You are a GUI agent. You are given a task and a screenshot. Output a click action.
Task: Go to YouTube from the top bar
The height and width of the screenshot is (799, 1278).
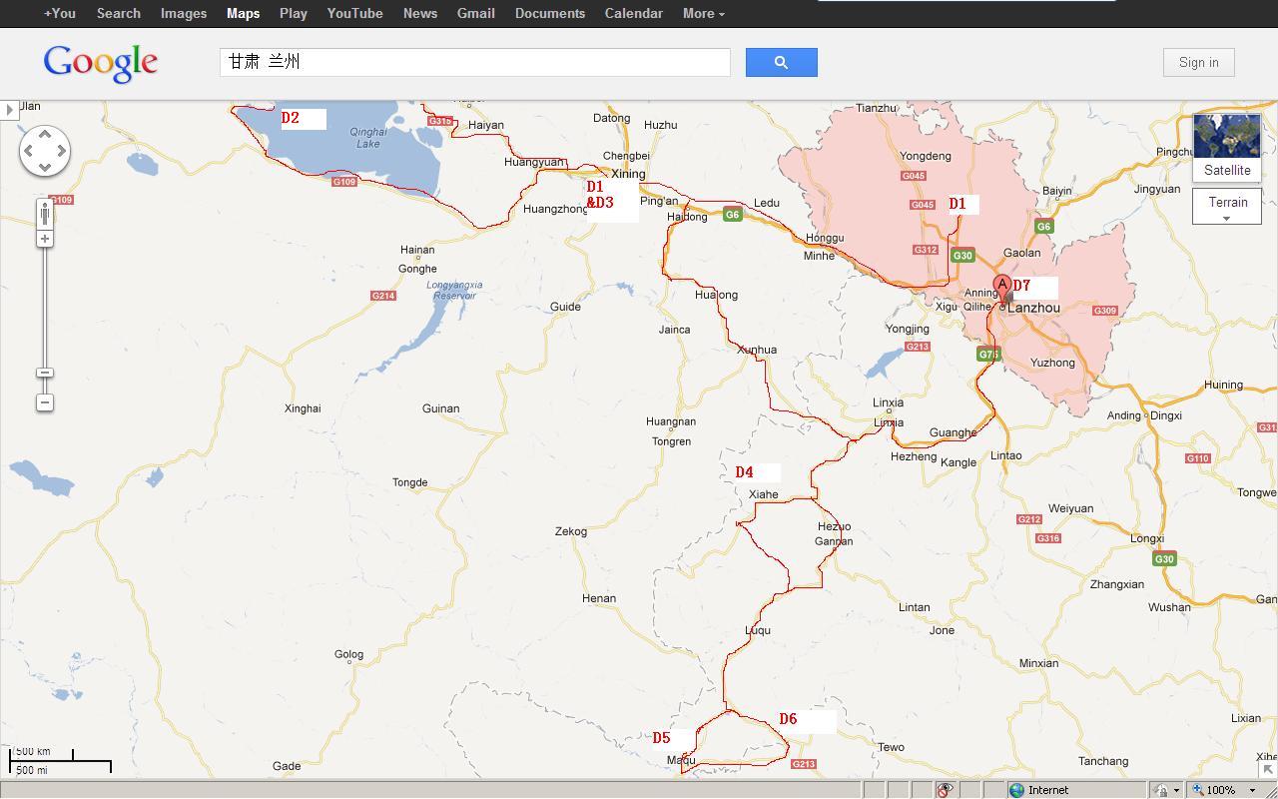[354, 13]
